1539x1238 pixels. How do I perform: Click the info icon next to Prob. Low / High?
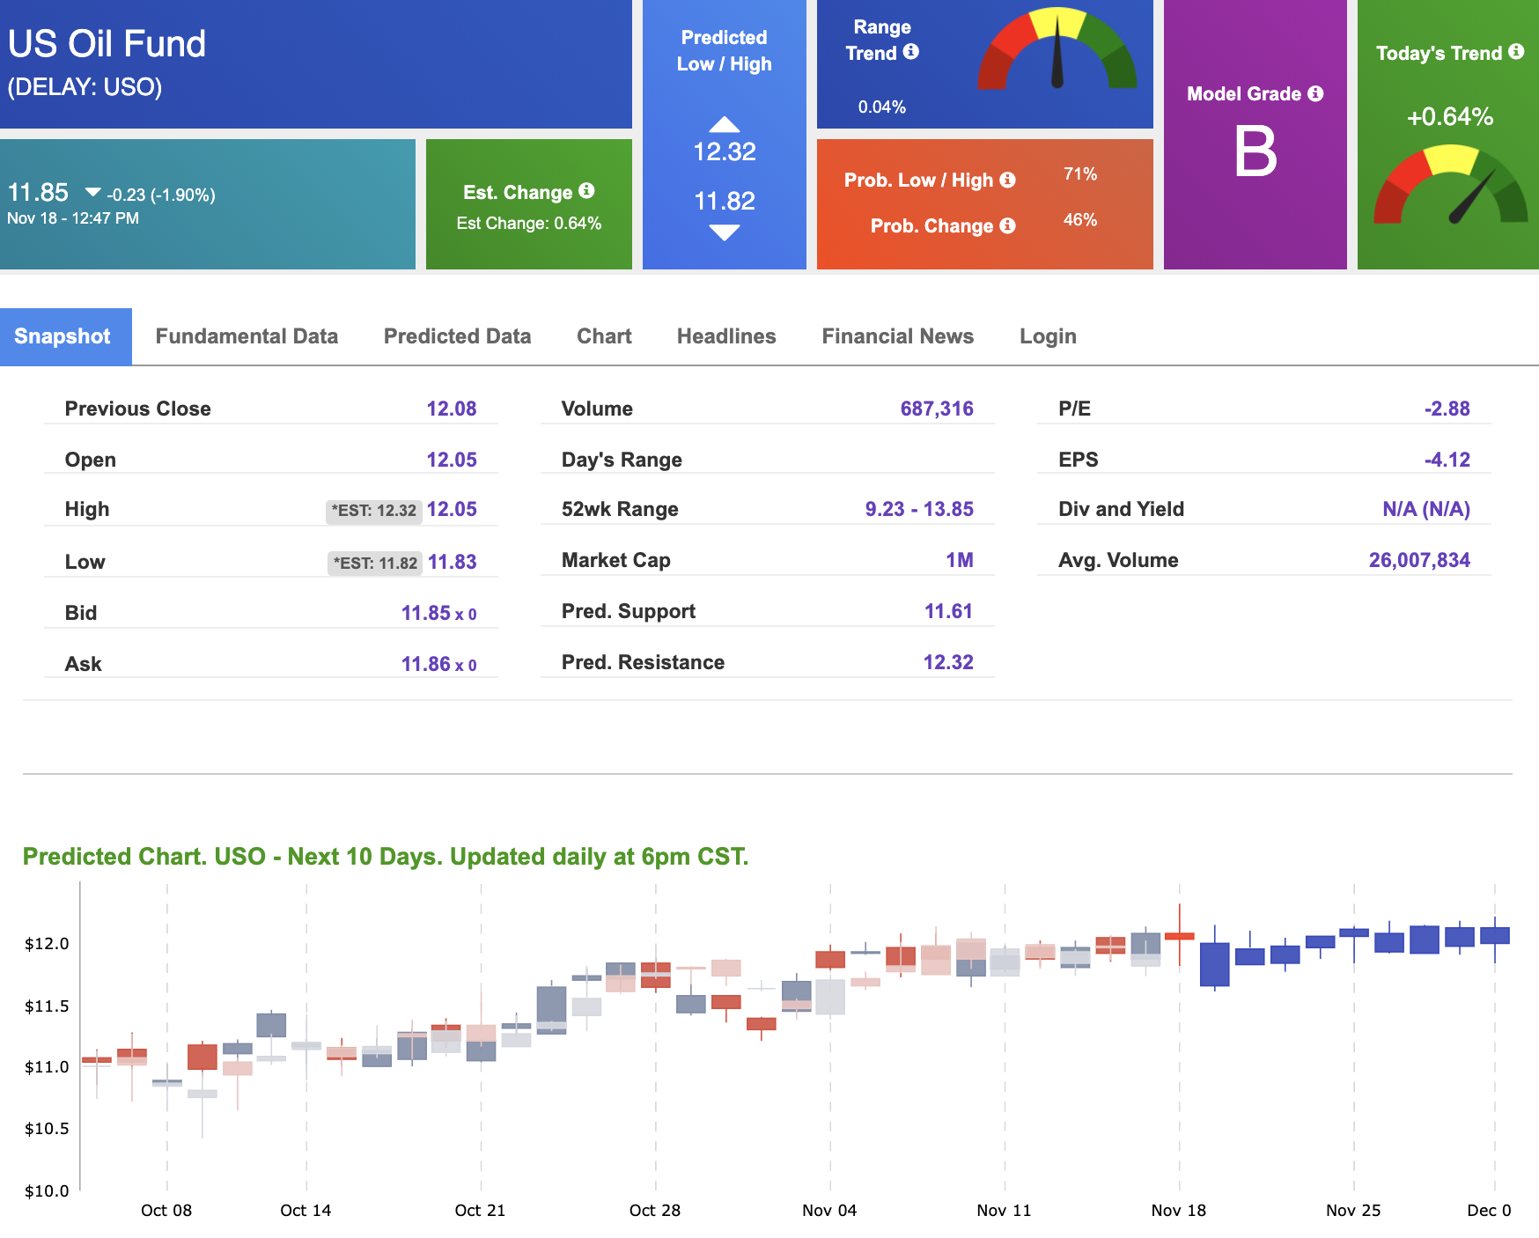coord(1008,180)
